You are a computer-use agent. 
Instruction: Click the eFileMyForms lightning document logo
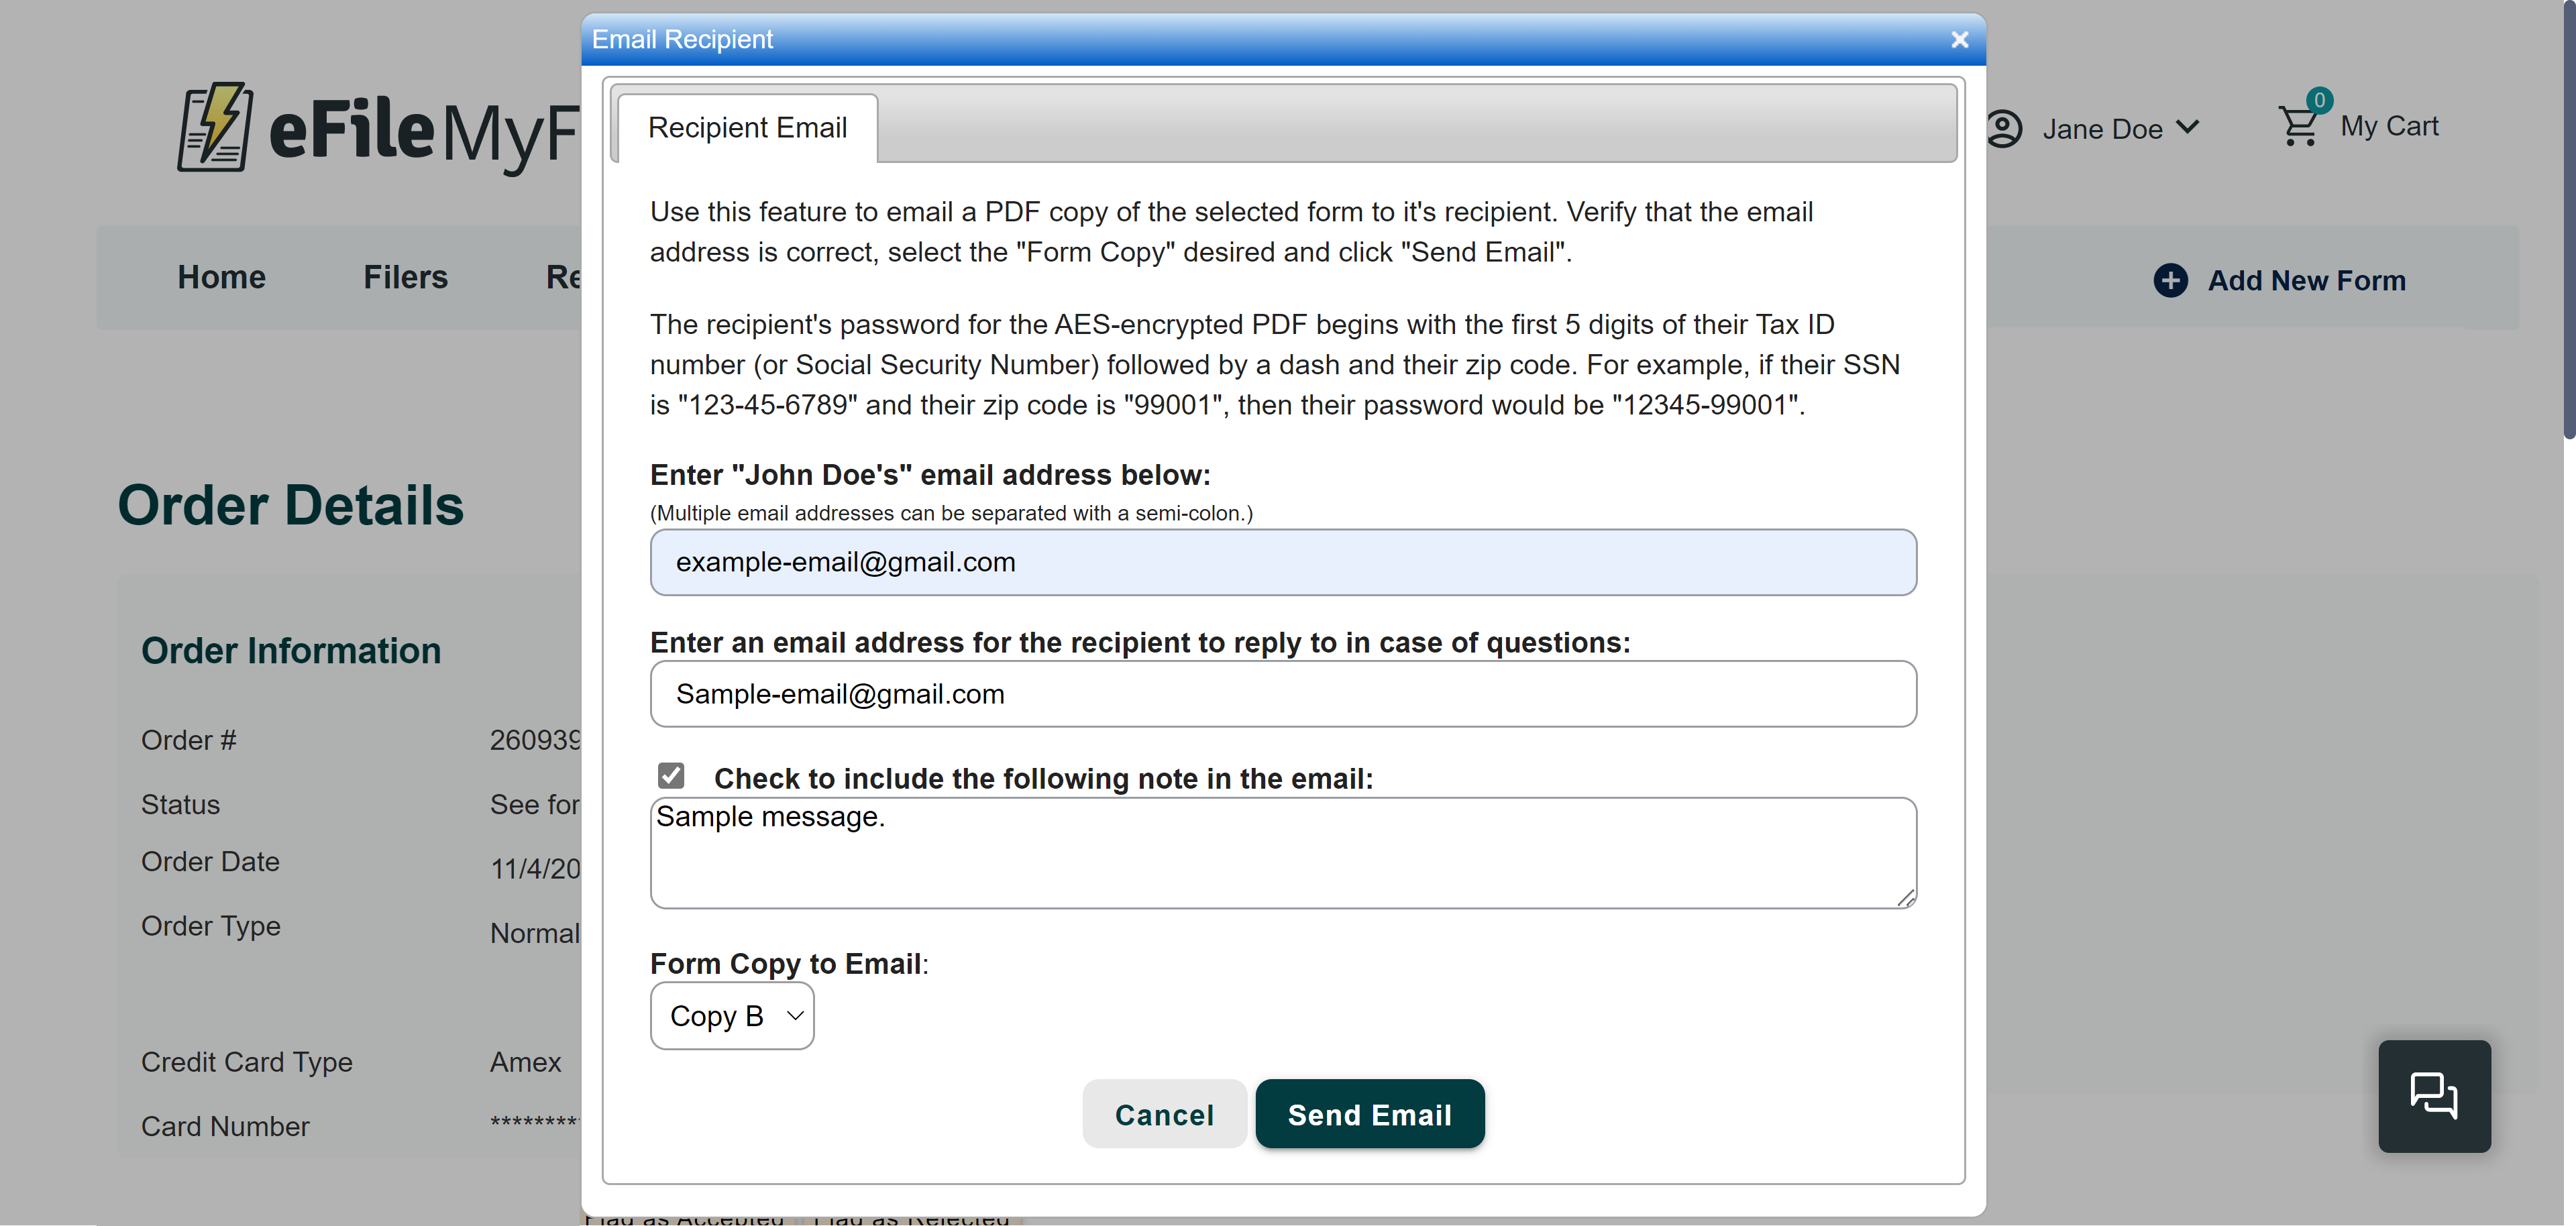tap(215, 128)
